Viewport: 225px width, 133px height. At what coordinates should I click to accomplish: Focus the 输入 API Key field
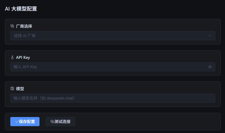(x=109, y=67)
